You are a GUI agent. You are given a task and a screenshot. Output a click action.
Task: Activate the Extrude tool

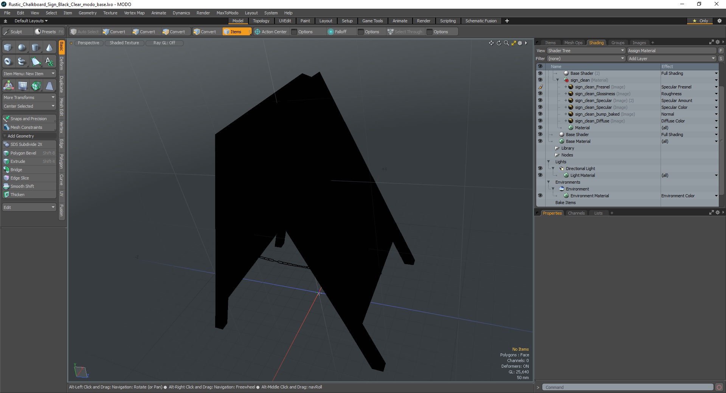(x=29, y=161)
